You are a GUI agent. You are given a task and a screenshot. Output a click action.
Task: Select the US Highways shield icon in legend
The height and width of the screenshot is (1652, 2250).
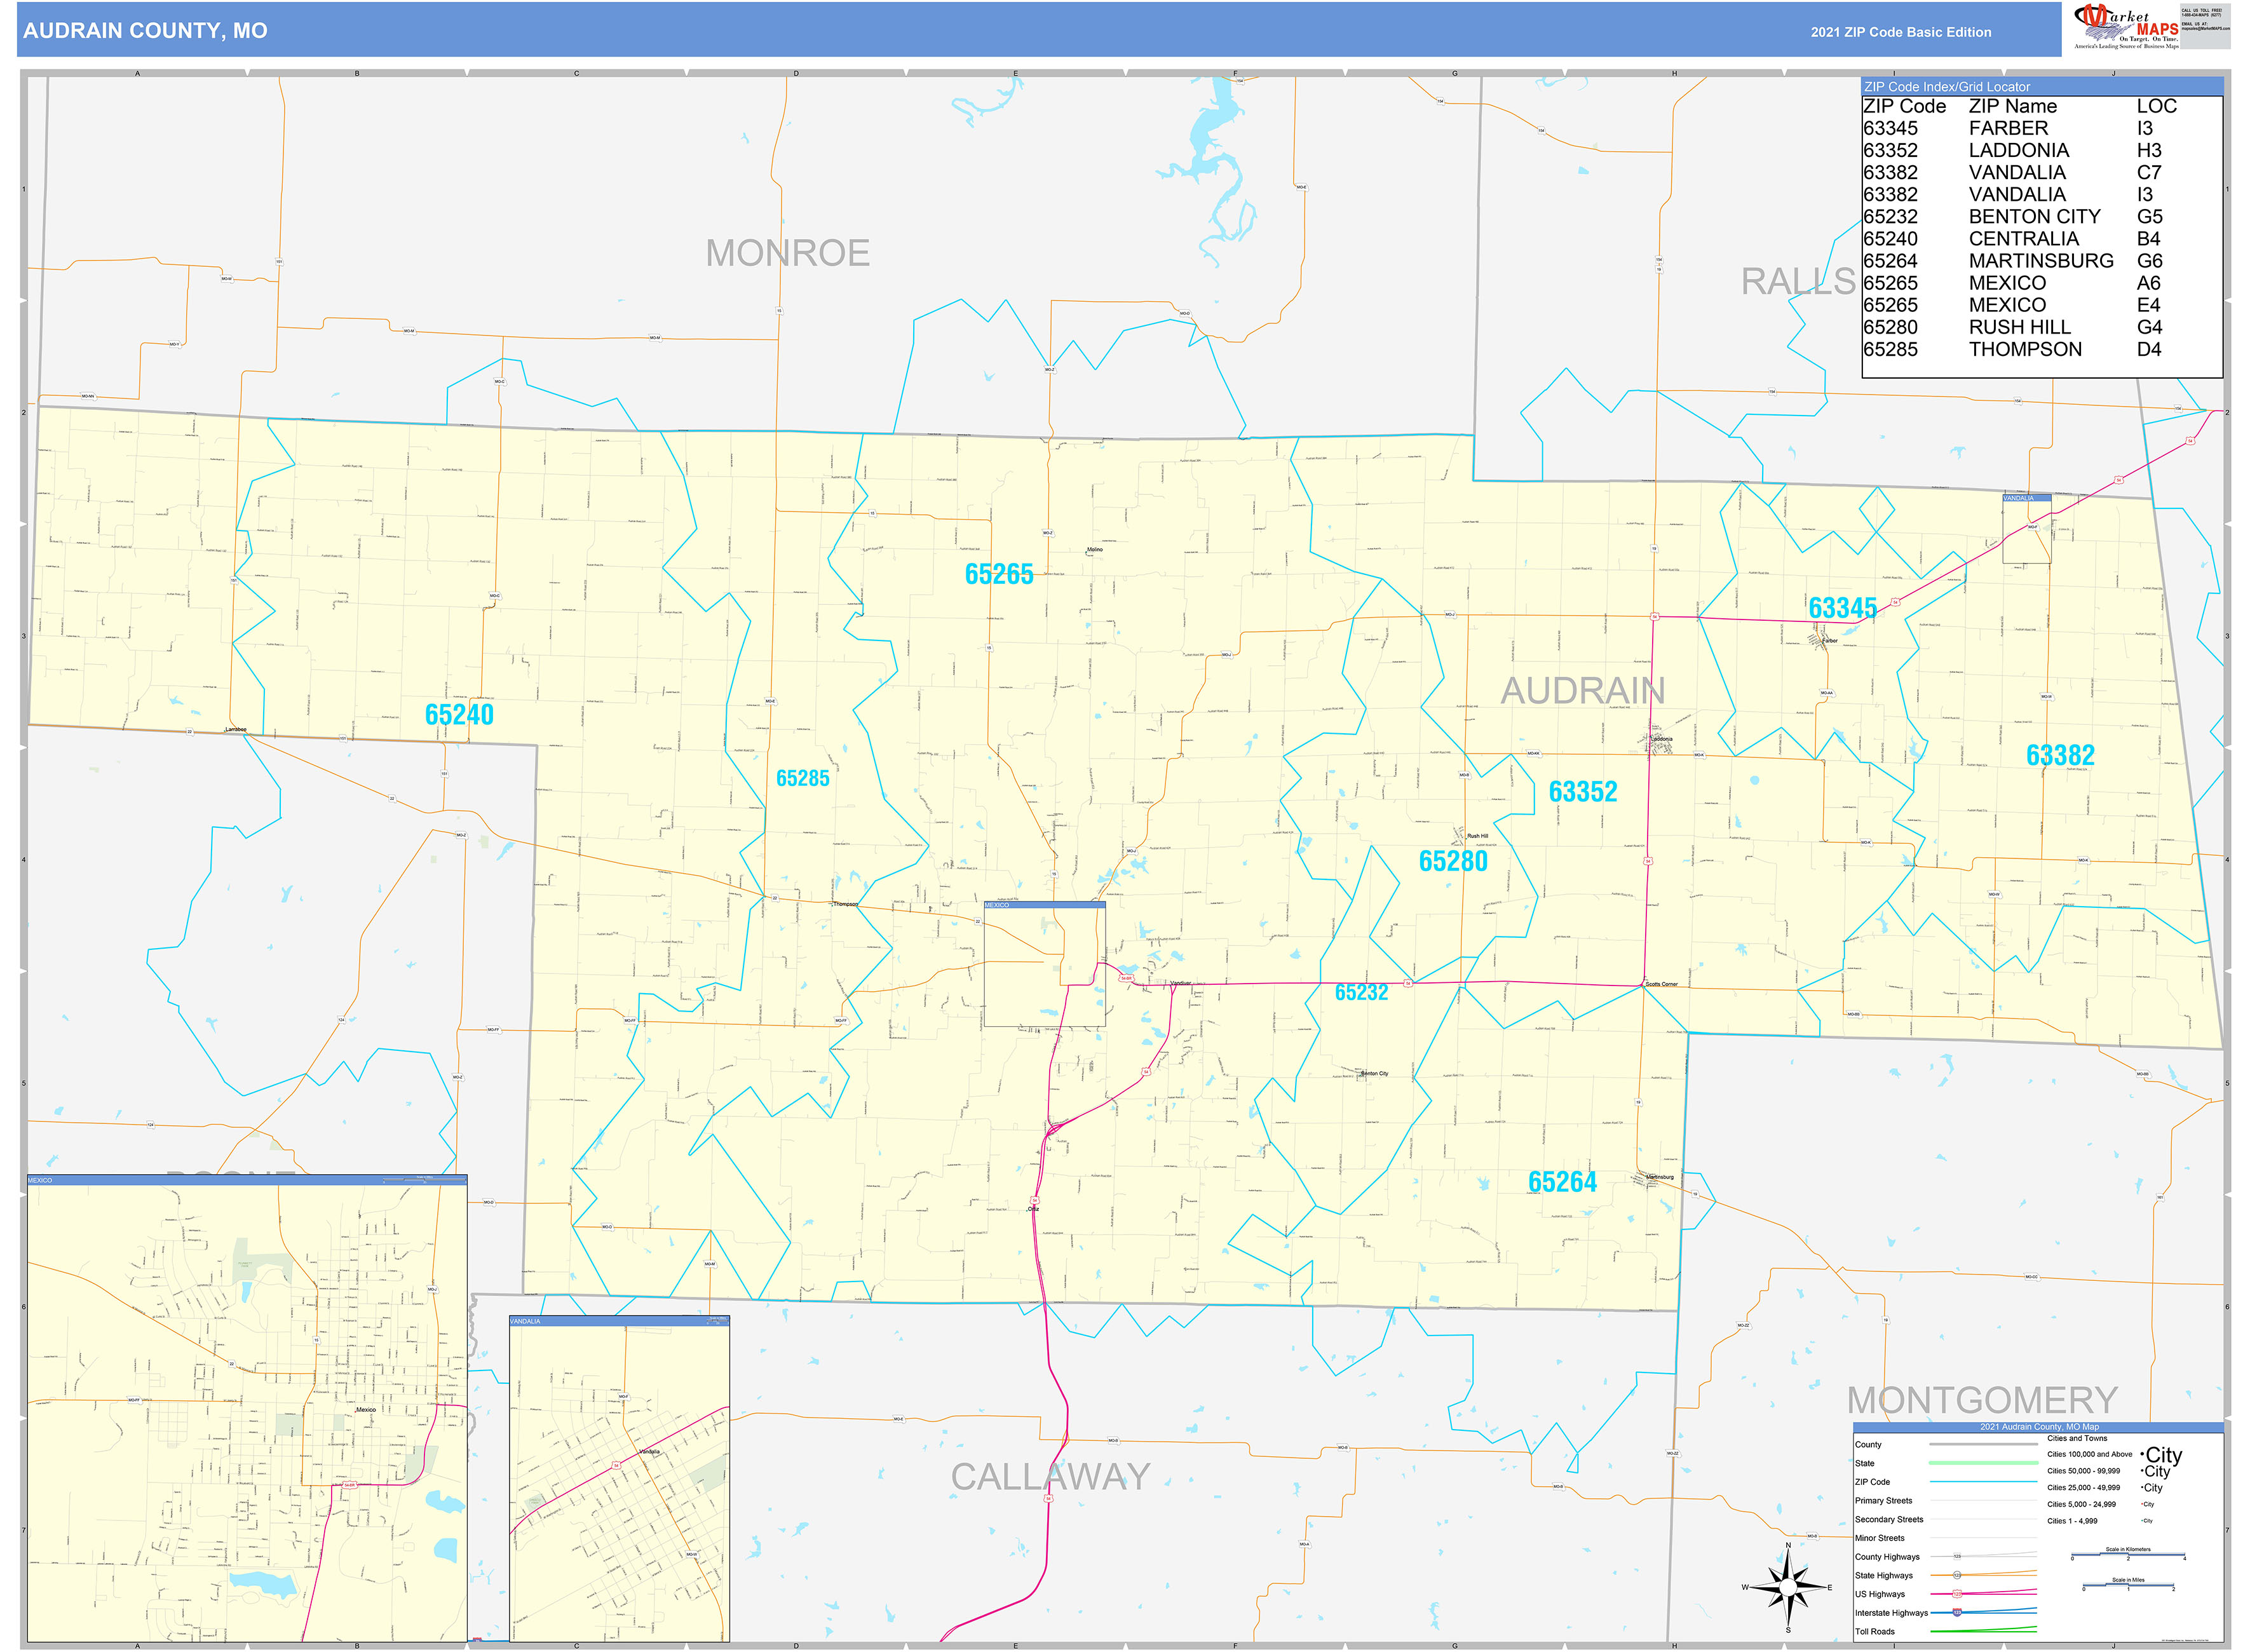(x=1957, y=1594)
